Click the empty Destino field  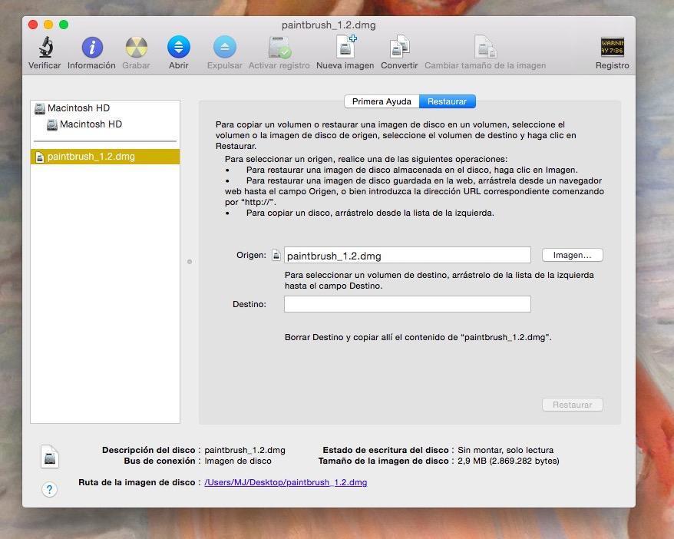tap(407, 304)
